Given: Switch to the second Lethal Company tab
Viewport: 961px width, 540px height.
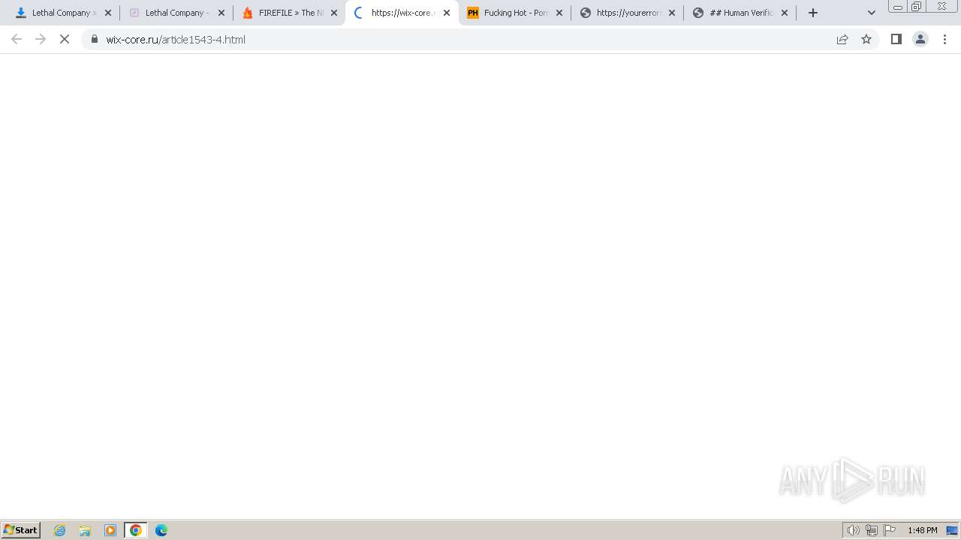Looking at the screenshot, I should click(x=176, y=13).
